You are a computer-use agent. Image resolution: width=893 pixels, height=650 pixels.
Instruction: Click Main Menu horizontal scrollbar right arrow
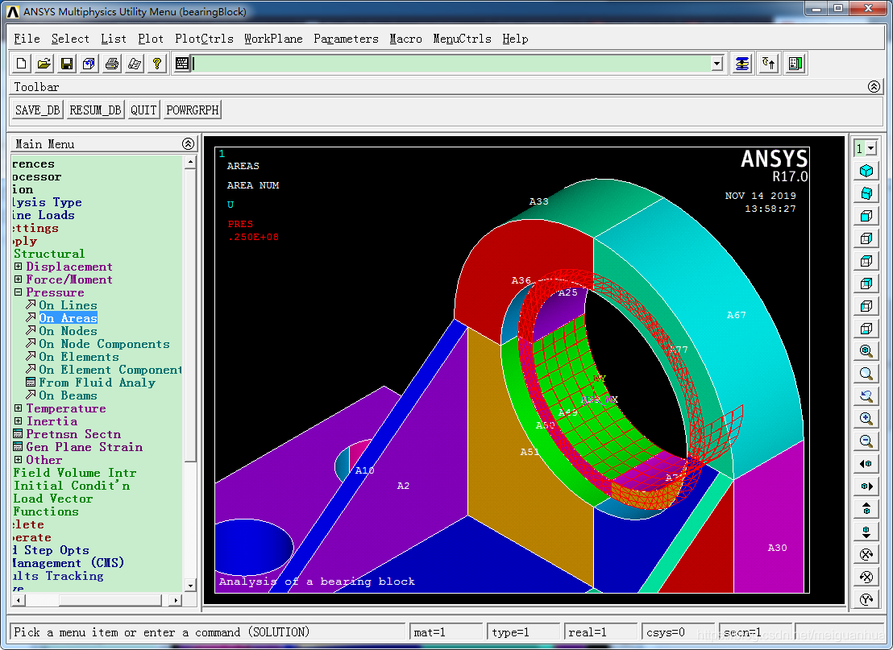point(176,600)
